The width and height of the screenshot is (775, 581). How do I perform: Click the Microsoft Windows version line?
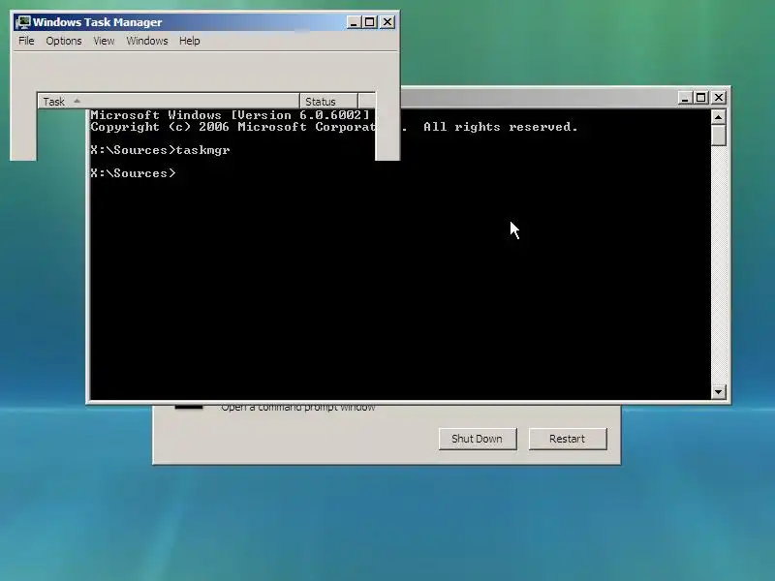230,115
